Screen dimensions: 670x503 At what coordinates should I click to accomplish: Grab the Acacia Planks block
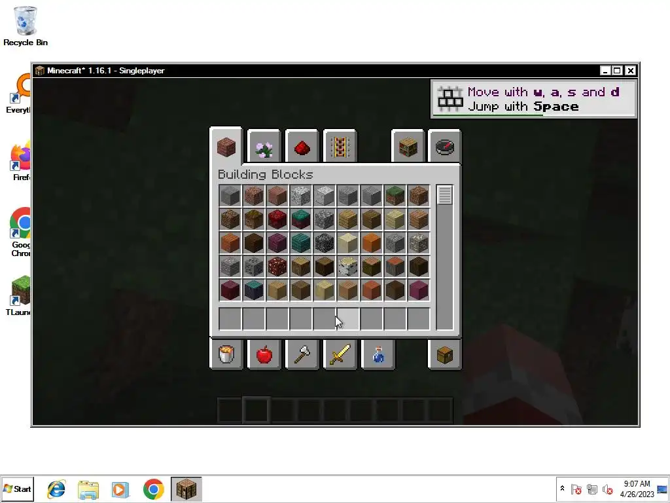click(230, 243)
